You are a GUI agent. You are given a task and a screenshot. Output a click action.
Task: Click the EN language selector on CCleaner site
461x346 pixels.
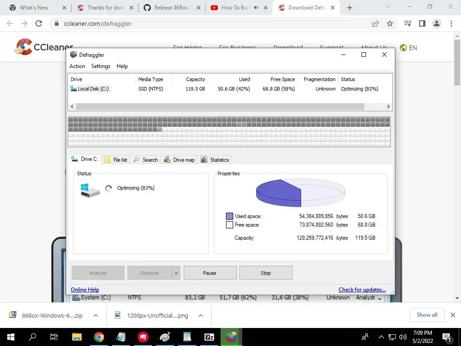pyautogui.click(x=409, y=48)
